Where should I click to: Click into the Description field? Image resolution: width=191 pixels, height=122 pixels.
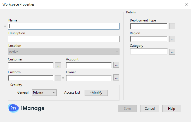(64, 39)
